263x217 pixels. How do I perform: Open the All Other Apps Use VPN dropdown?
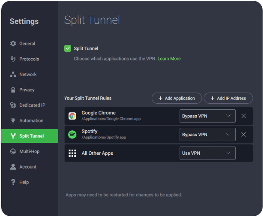[x=208, y=153]
